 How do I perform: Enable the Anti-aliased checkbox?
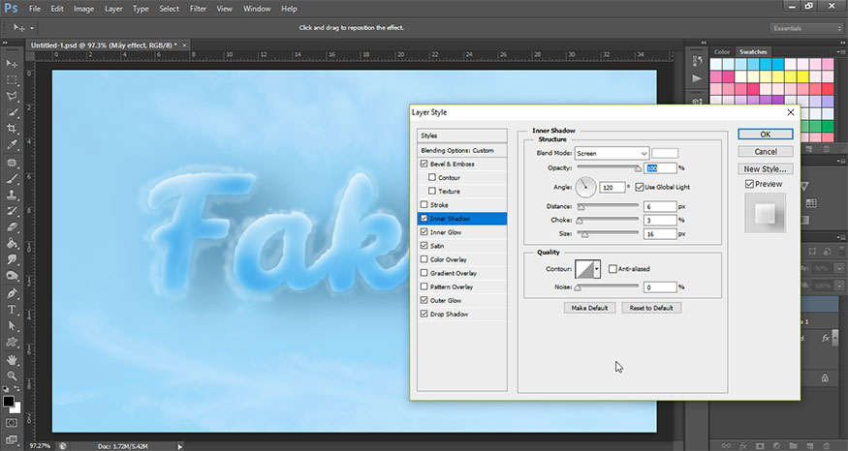pyautogui.click(x=612, y=268)
